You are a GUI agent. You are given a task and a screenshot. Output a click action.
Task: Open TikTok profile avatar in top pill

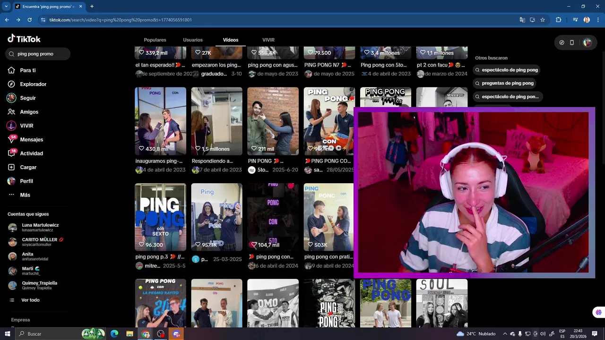pos(587,42)
